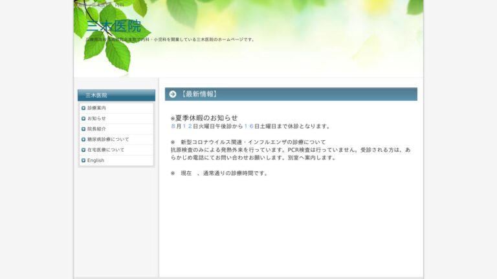Click the arrow icon beside English
The height and width of the screenshot is (279, 497).
point(83,160)
